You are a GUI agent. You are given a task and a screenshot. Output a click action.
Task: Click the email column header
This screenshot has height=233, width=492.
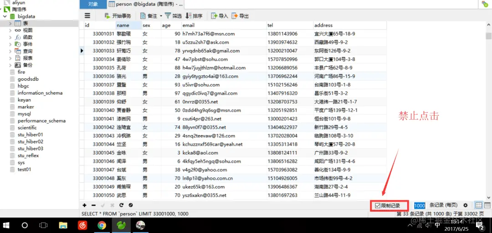(224, 25)
